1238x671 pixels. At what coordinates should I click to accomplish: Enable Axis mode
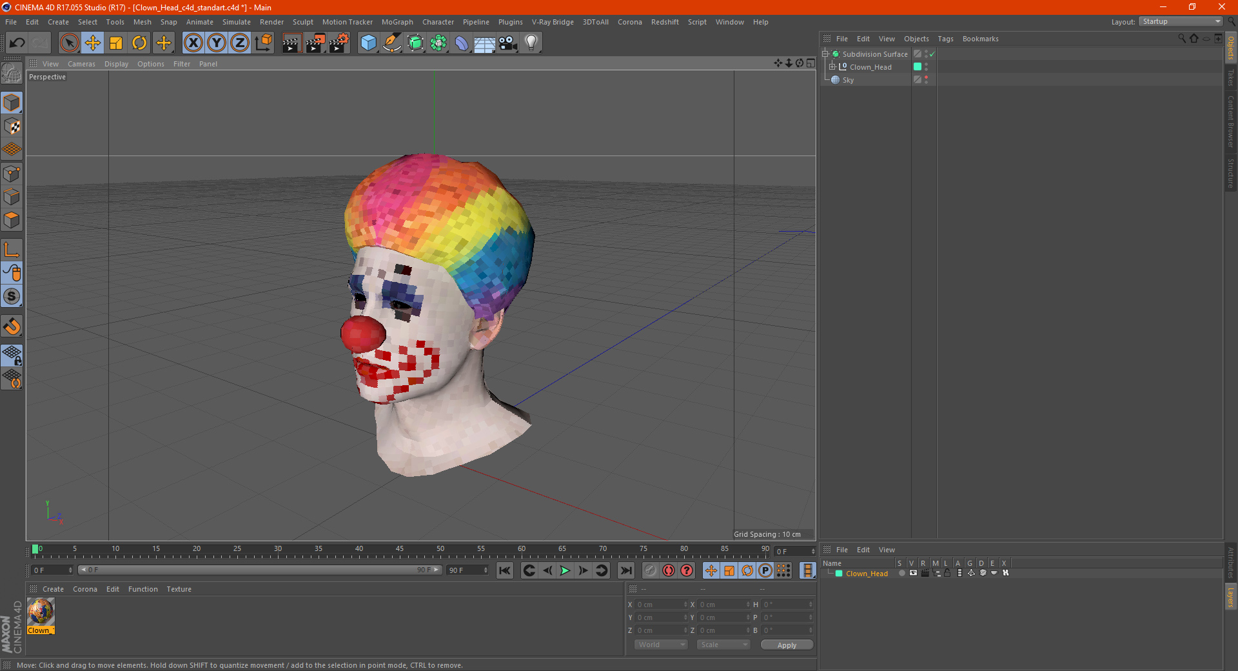point(12,250)
